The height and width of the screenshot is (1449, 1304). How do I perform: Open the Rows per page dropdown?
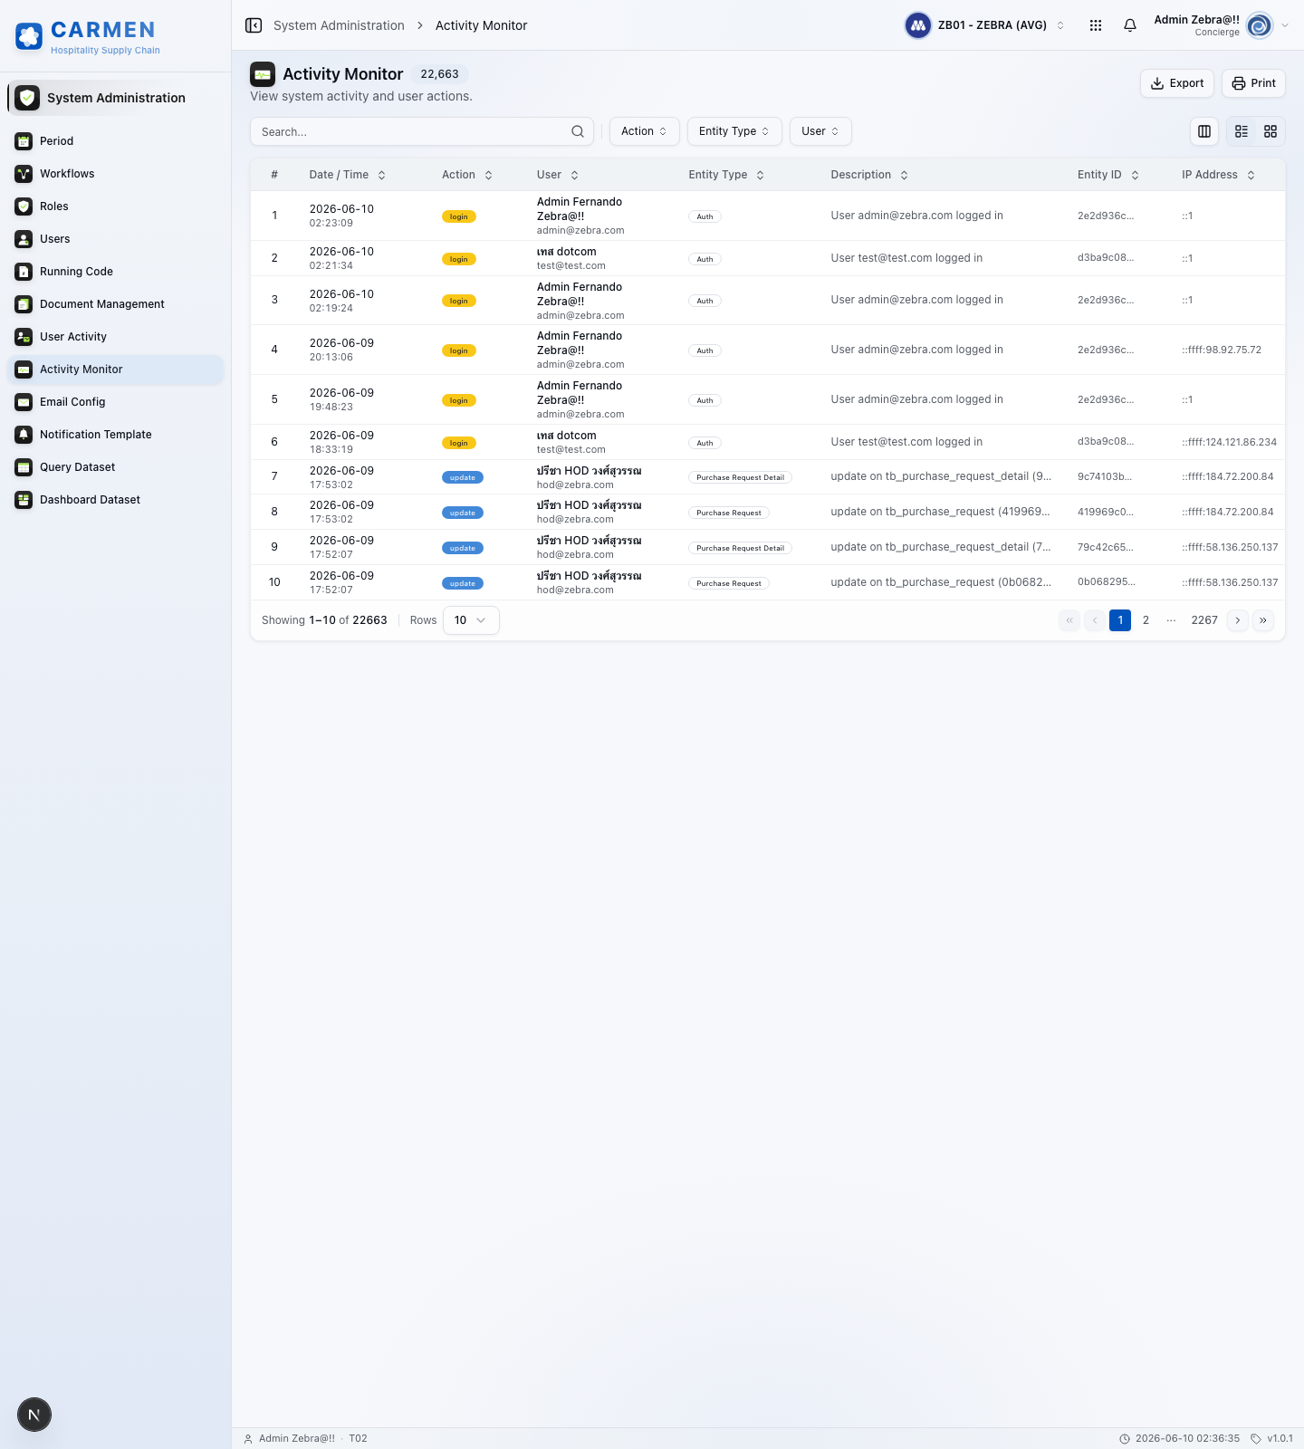(471, 620)
